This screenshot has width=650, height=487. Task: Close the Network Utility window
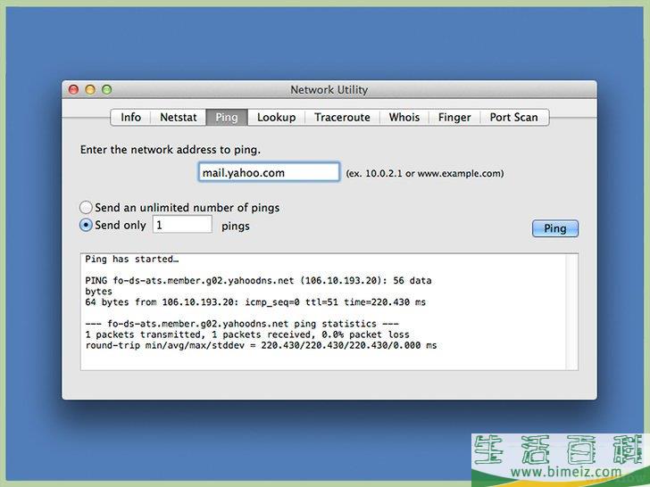(x=74, y=90)
